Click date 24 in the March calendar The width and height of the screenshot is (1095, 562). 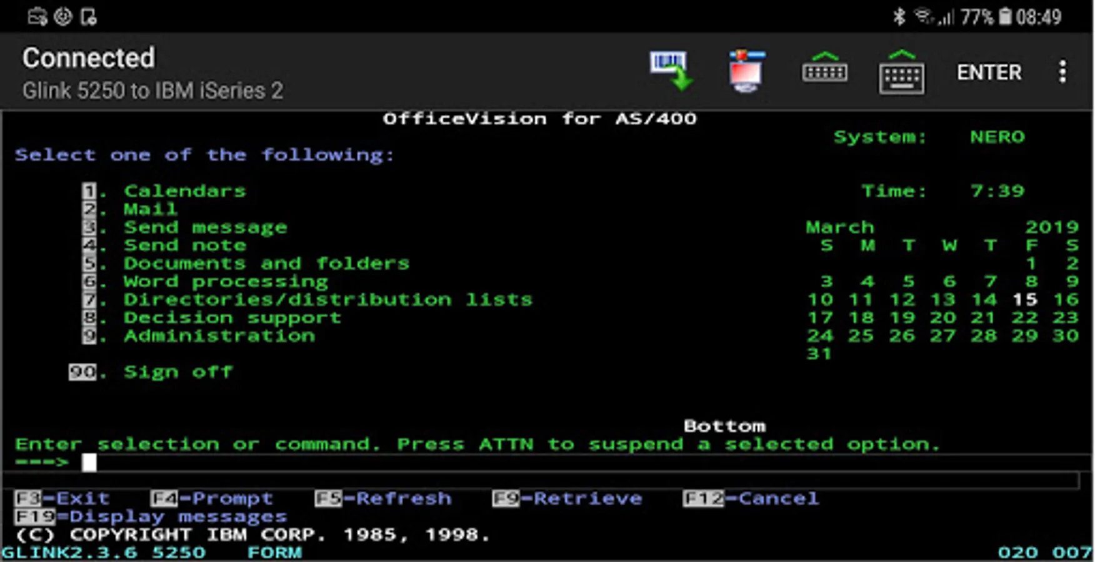click(x=819, y=335)
